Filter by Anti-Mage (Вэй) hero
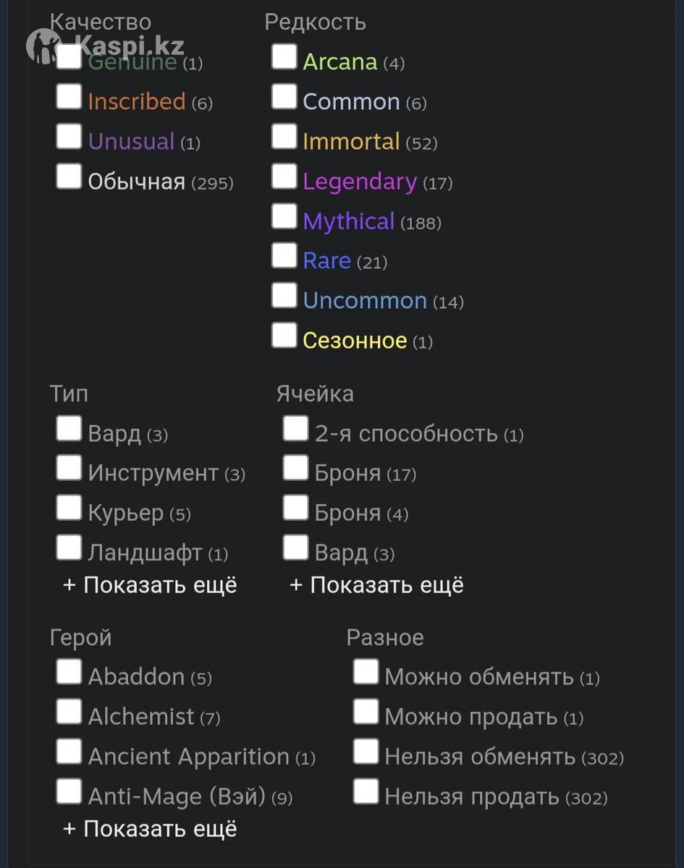Screen dimensions: 684x868 tap(69, 791)
